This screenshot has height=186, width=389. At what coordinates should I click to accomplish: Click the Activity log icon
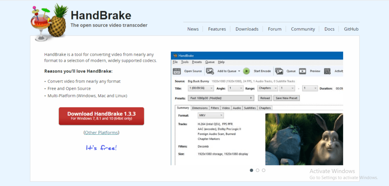328,71
